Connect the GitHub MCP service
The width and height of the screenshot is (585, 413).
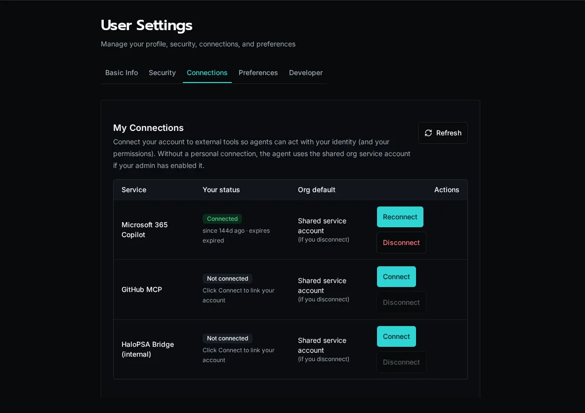(396, 277)
